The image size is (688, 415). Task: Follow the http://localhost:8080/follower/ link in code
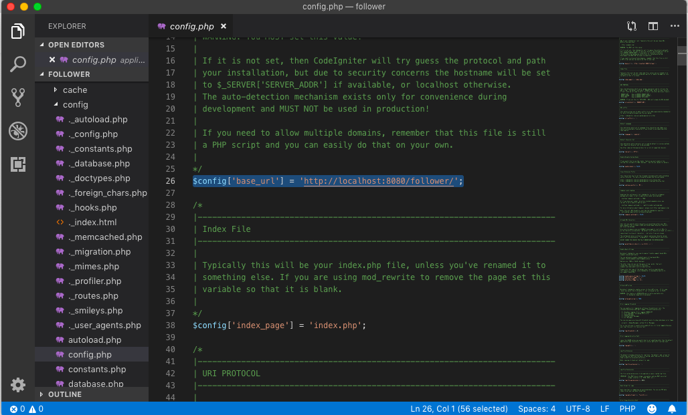[379, 181]
